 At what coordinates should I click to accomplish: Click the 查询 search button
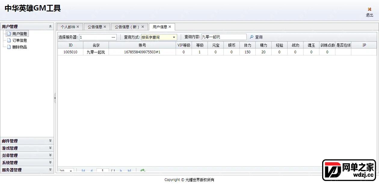[256, 37]
